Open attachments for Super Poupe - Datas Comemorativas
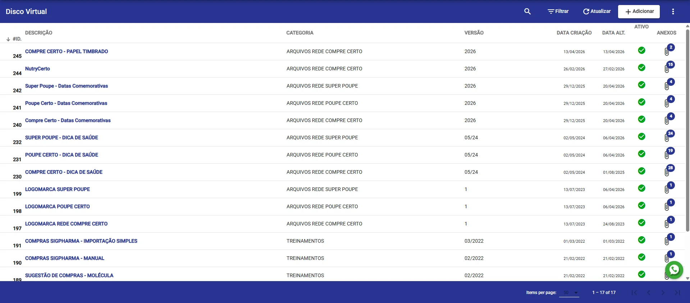This screenshot has height=303, width=690. [x=669, y=84]
